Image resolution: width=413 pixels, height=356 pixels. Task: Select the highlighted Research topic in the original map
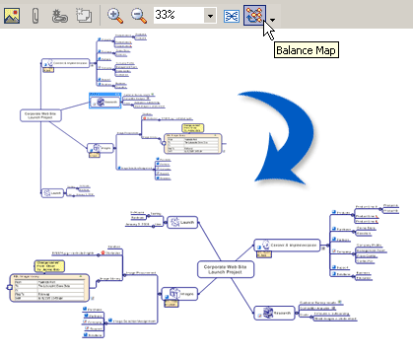point(105,101)
